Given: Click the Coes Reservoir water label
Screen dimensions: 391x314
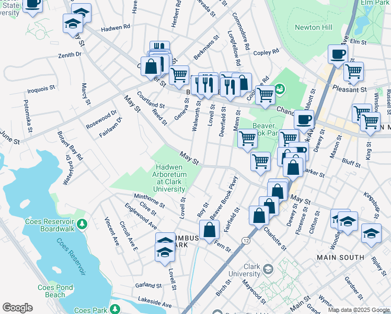Looking at the screenshot, I should coord(71,256).
